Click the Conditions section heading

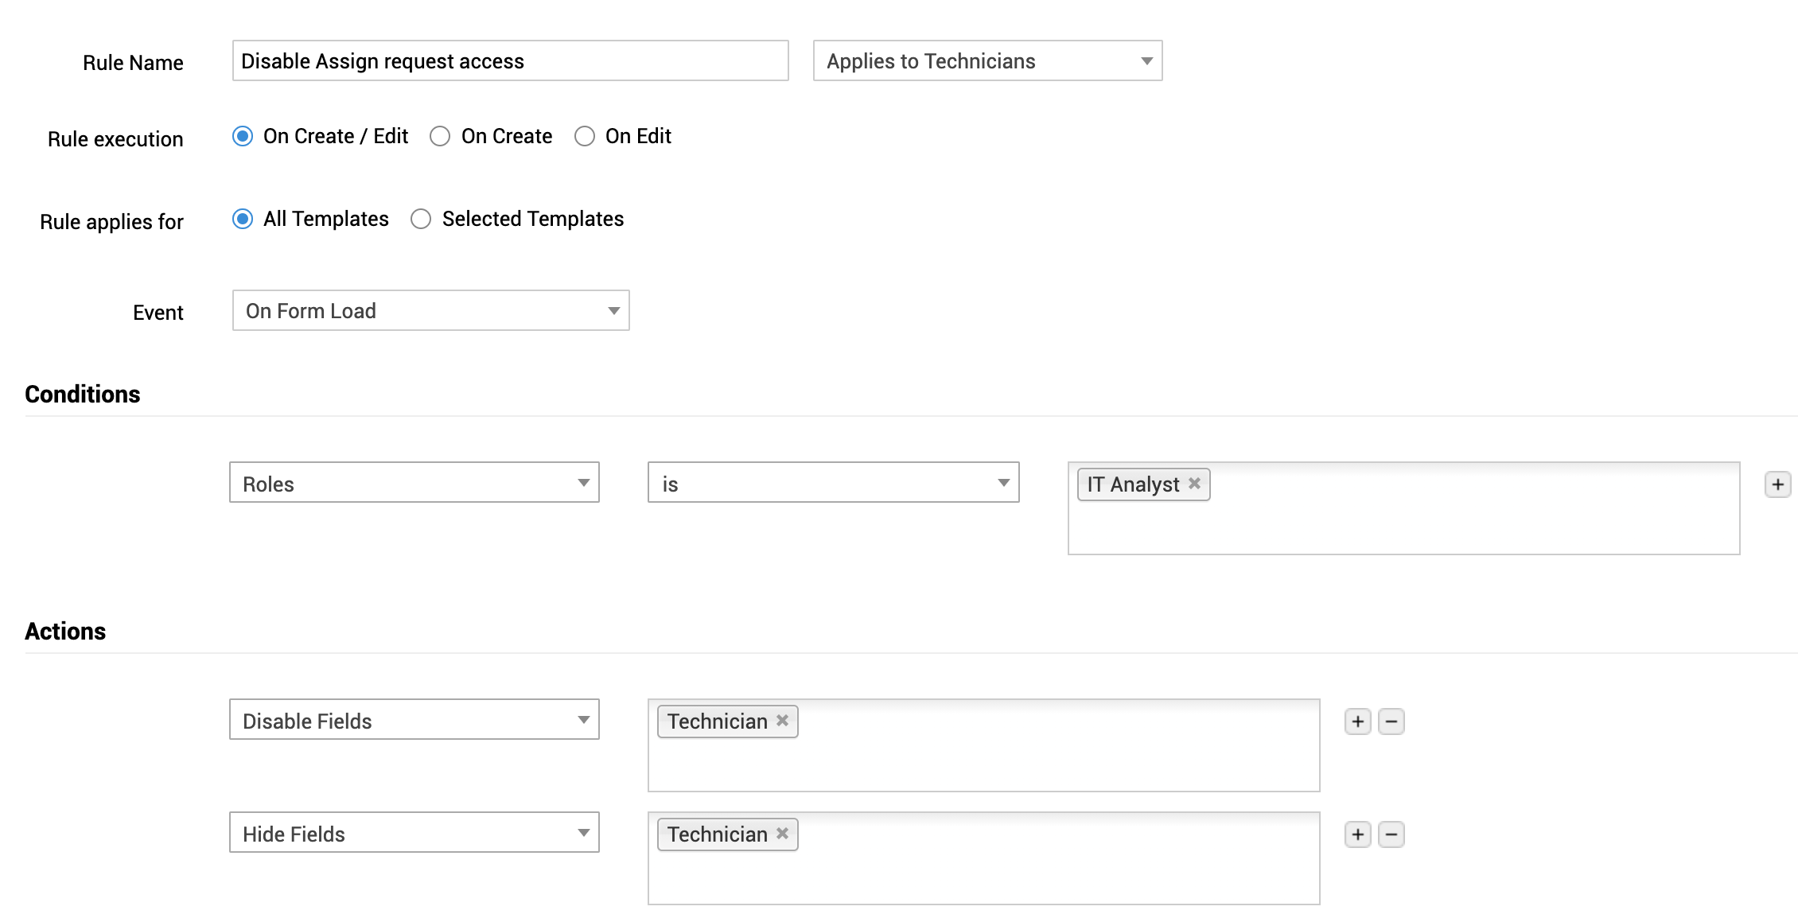pos(82,394)
